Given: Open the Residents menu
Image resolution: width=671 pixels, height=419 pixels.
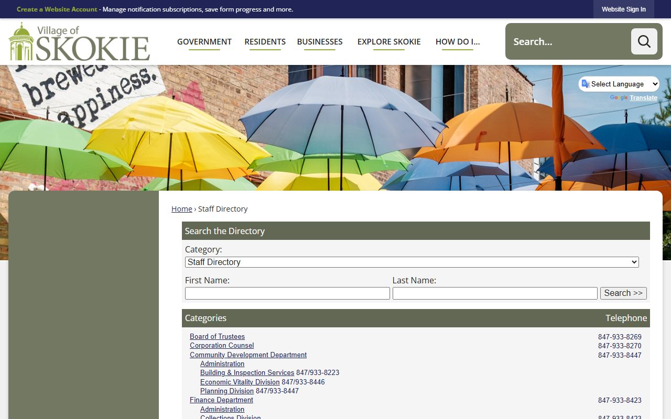Looking at the screenshot, I should coord(265,41).
